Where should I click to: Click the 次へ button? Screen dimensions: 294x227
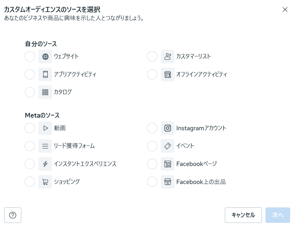278,215
